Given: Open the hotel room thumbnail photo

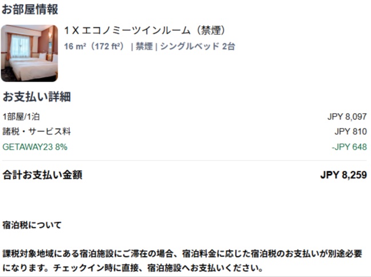Looking at the screenshot, I should click(x=29, y=53).
